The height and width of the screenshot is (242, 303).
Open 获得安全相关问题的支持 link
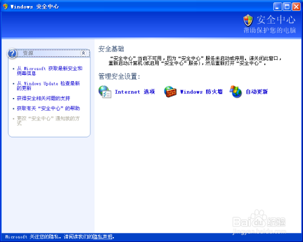43,98
